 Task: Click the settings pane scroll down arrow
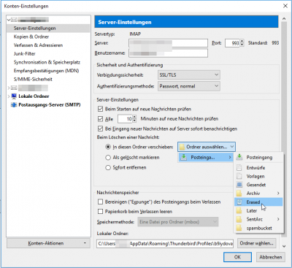coord(284,246)
